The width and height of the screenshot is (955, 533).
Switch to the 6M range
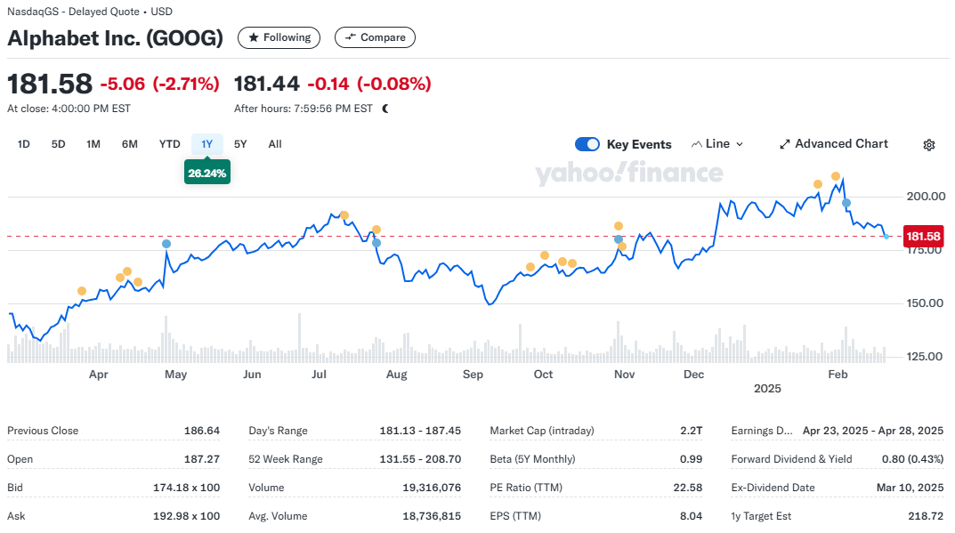tap(130, 144)
